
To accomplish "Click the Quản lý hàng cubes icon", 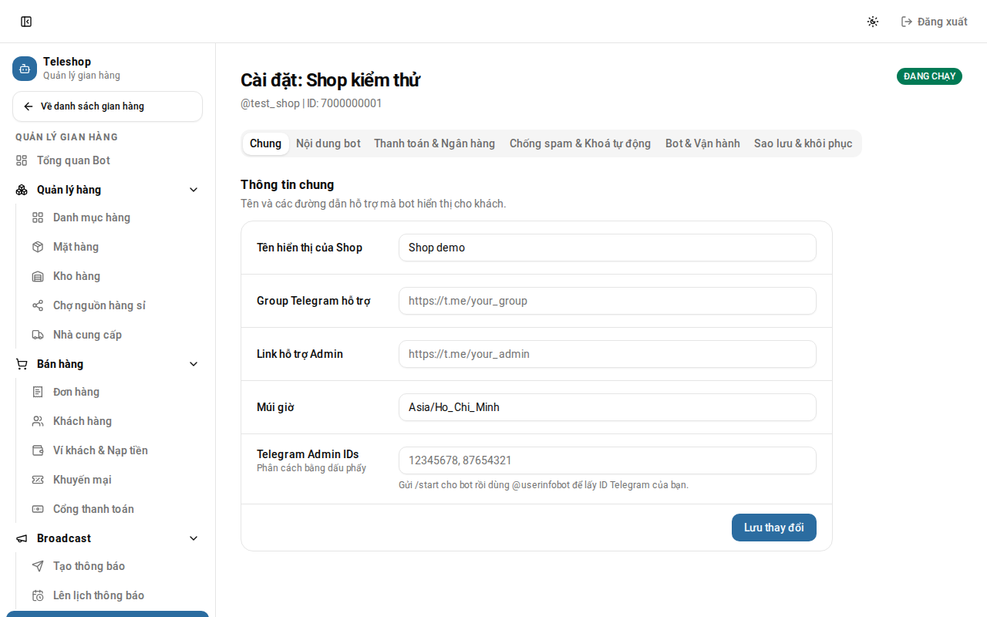I will tap(22, 190).
